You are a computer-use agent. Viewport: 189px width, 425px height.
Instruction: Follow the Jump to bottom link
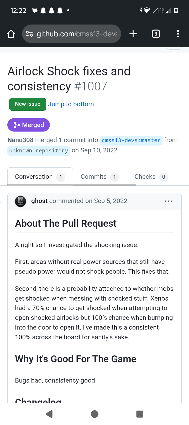[71, 104]
